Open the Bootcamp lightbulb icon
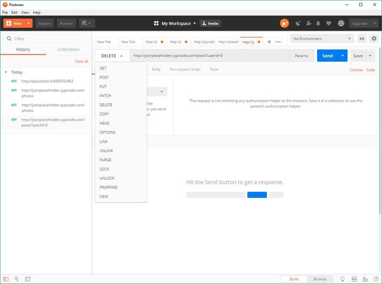The height and width of the screenshot is (284, 382). (x=342, y=279)
